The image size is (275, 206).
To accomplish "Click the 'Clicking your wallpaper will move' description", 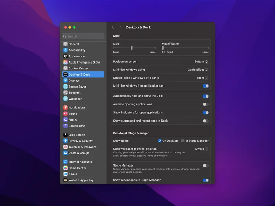I will point(149,154).
